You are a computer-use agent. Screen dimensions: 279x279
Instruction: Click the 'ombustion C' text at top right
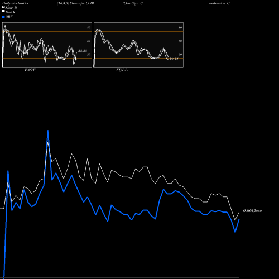coord(219,3)
